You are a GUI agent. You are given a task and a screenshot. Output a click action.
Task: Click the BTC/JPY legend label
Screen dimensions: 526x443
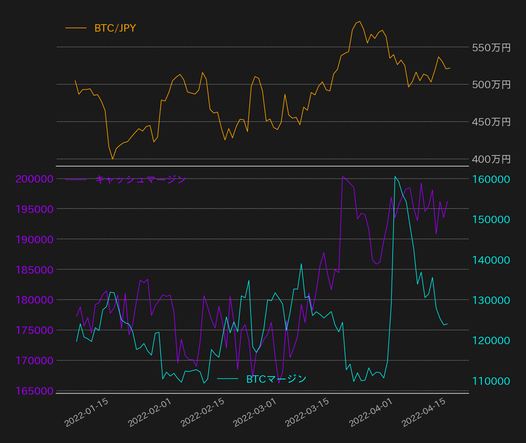point(115,28)
